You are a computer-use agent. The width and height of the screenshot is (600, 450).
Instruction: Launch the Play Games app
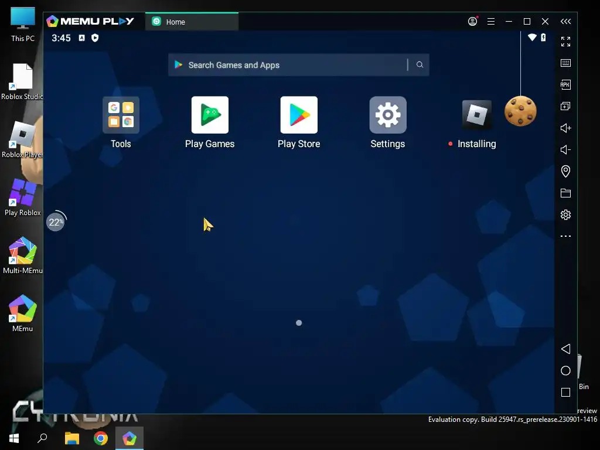click(210, 115)
